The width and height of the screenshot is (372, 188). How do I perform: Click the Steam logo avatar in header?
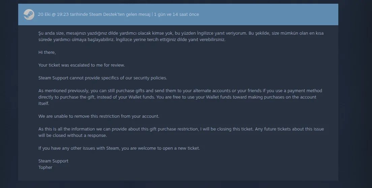[x=29, y=14]
